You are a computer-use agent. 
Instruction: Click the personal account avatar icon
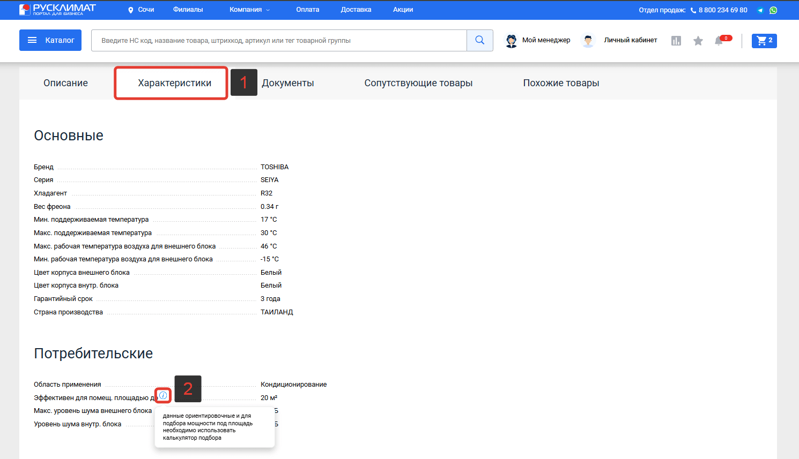pyautogui.click(x=588, y=41)
